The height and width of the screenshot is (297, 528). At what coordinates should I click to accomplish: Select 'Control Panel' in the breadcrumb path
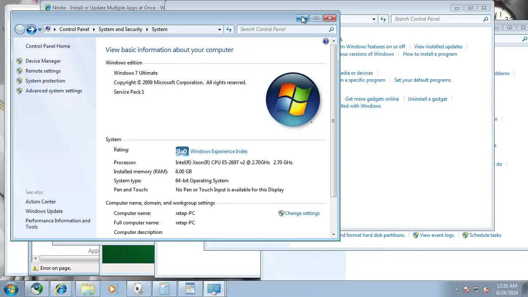74,29
